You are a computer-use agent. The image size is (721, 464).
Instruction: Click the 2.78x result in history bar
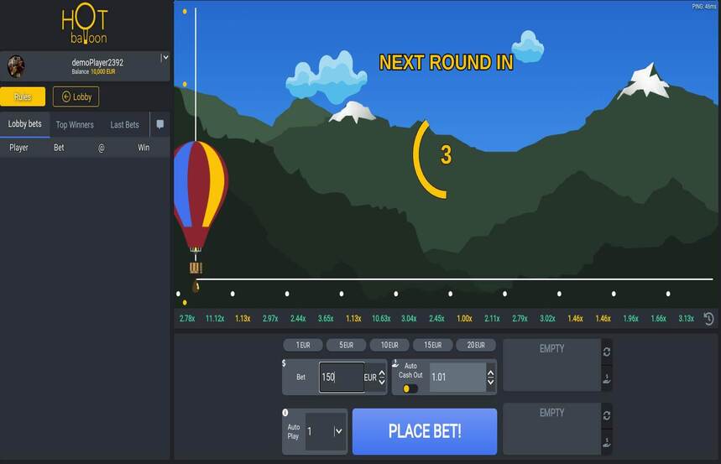(187, 318)
